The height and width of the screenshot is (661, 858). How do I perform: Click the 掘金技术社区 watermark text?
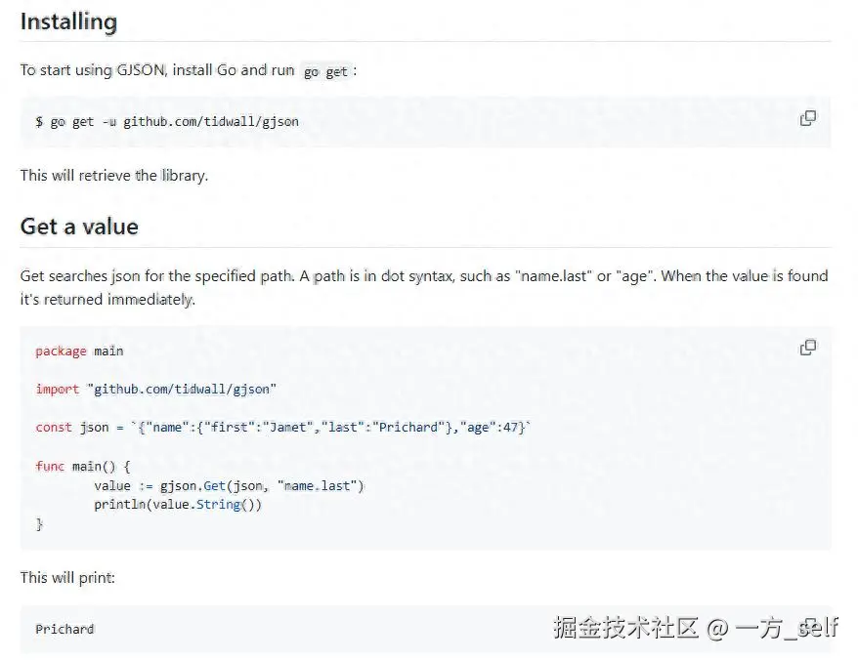click(x=625, y=628)
